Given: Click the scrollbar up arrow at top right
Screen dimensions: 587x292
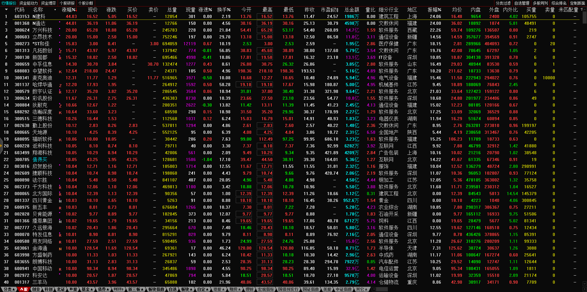Looking at the screenshot, I should (x=585, y=10).
